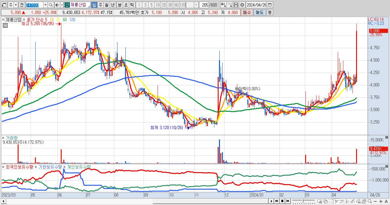Rewind the chart replay

[x=276, y=201]
